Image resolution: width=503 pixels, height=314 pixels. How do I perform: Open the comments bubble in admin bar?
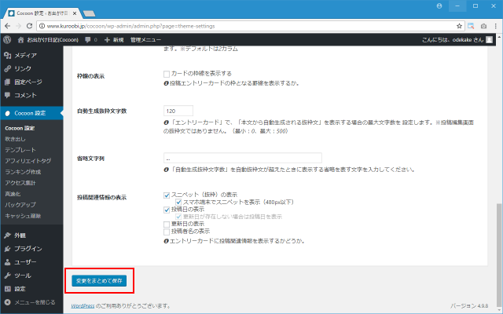(x=90, y=38)
